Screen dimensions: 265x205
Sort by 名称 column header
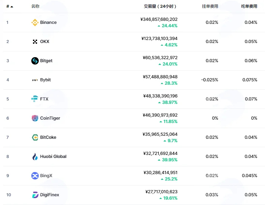(x=35, y=6)
